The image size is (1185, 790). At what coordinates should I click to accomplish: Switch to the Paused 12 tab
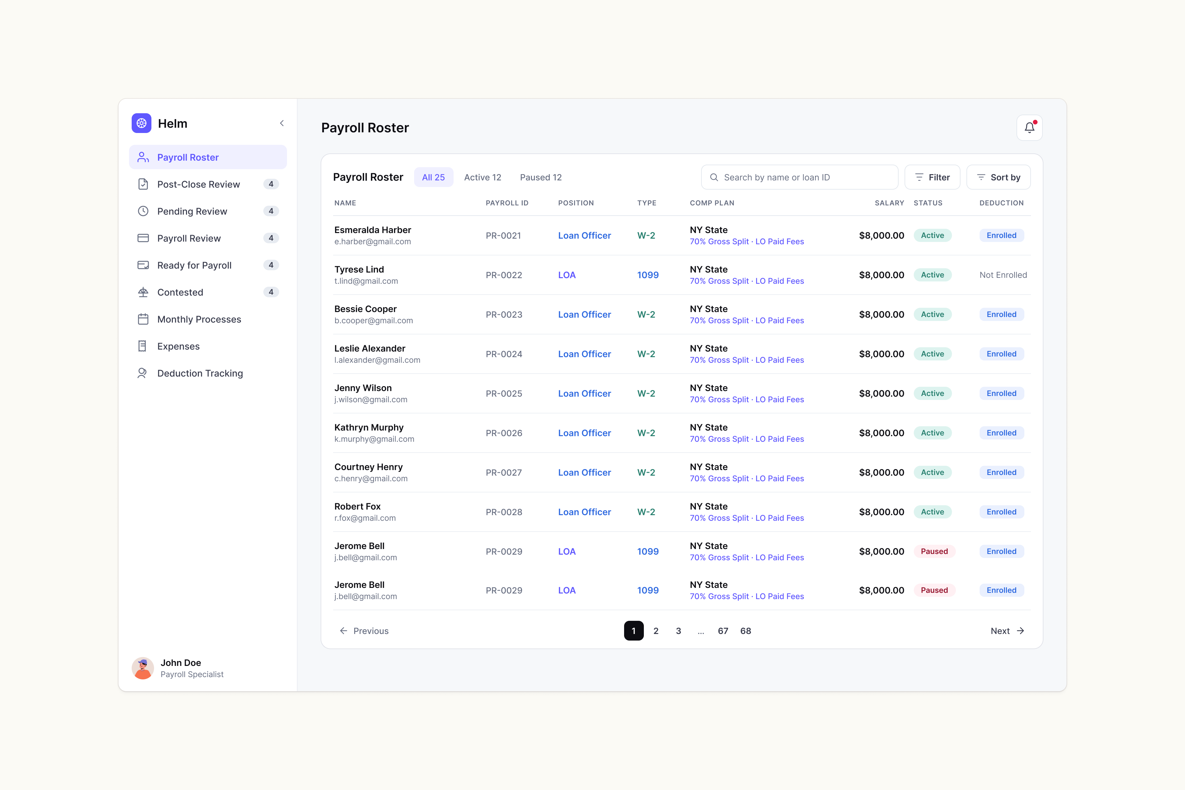click(540, 177)
